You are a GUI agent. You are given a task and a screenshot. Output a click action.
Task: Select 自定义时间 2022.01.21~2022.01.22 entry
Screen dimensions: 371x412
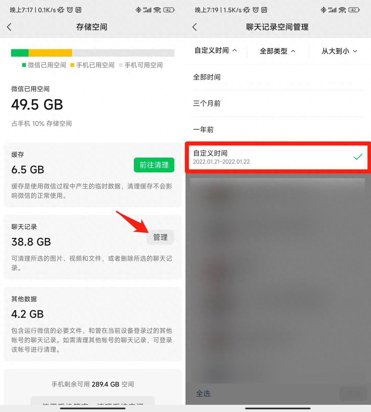click(x=278, y=157)
